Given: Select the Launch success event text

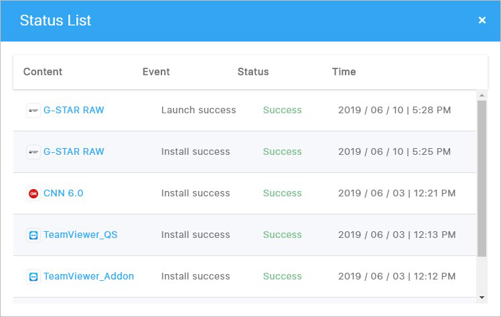Looking at the screenshot, I should [x=198, y=111].
